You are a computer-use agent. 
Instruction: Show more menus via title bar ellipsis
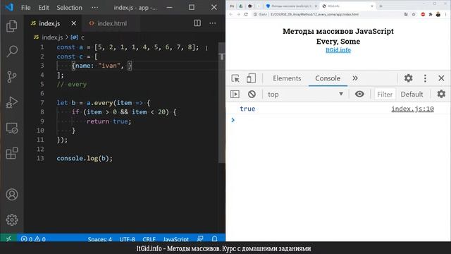95,8
